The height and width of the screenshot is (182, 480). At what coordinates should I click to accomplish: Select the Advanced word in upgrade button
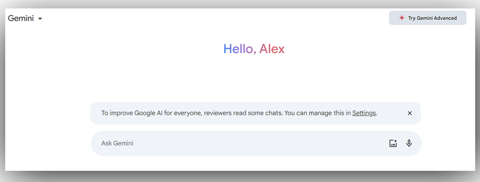[x=445, y=18]
